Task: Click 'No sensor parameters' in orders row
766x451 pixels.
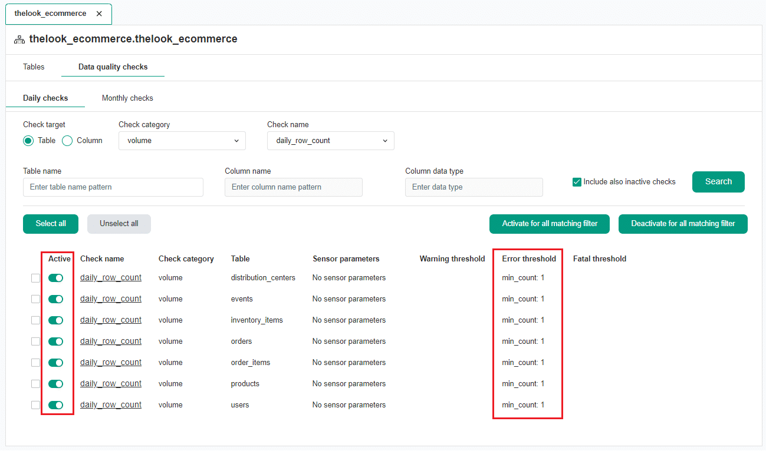Action: pyautogui.click(x=349, y=341)
